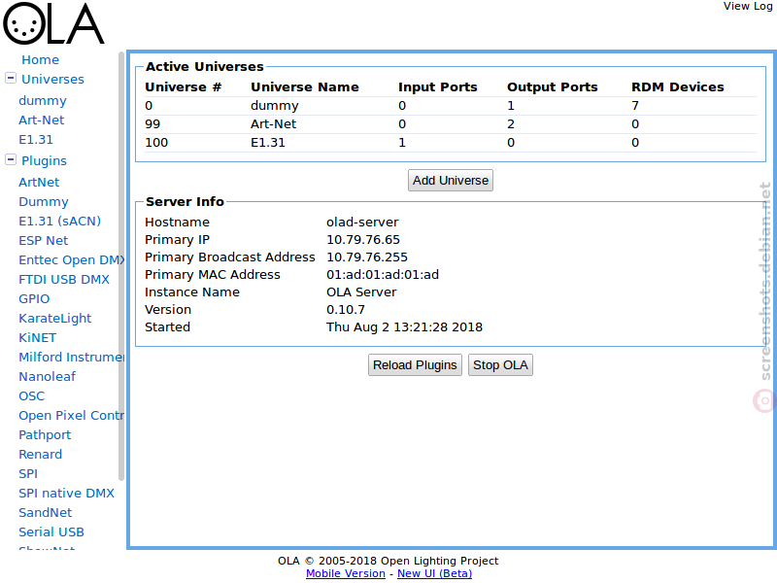The image size is (777, 583).
Task: Collapse the Universes tree section
Action: [11, 79]
